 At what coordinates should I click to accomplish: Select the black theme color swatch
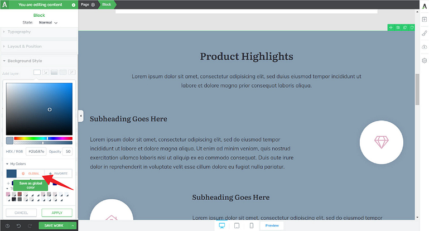(14, 199)
